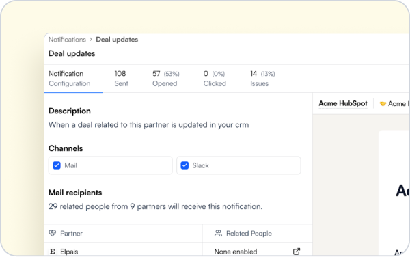Click the Partner heart handshake icon
The image size is (410, 257).
click(53, 233)
